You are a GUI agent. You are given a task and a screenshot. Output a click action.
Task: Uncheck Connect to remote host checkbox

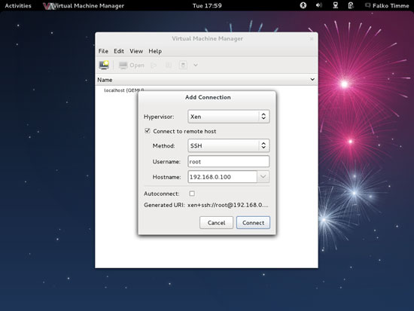click(148, 131)
